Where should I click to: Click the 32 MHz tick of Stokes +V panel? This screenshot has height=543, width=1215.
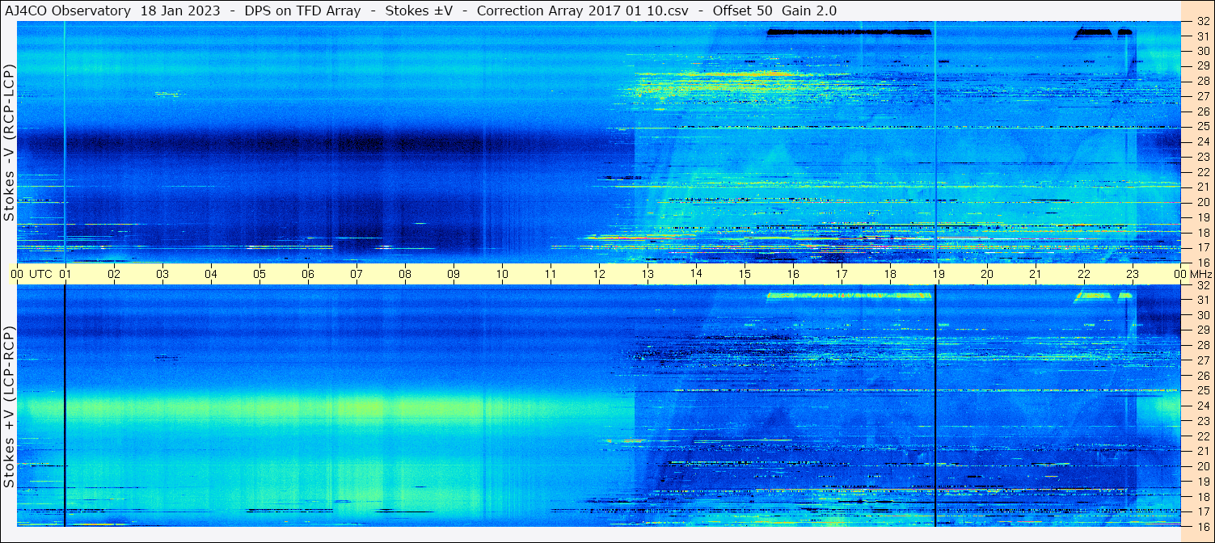tap(1202, 285)
